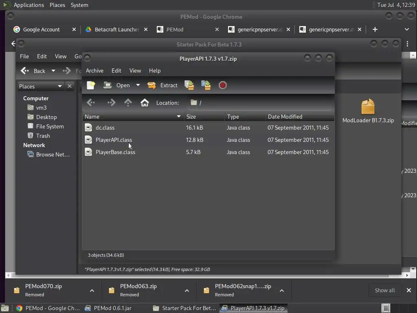Expand the Open recent dropdown arrow
Image resolution: width=417 pixels, height=313 pixels.
coord(138,85)
